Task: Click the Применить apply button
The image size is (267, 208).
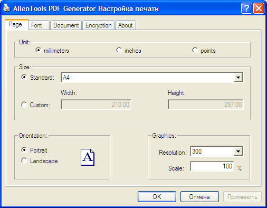Action: point(242,196)
